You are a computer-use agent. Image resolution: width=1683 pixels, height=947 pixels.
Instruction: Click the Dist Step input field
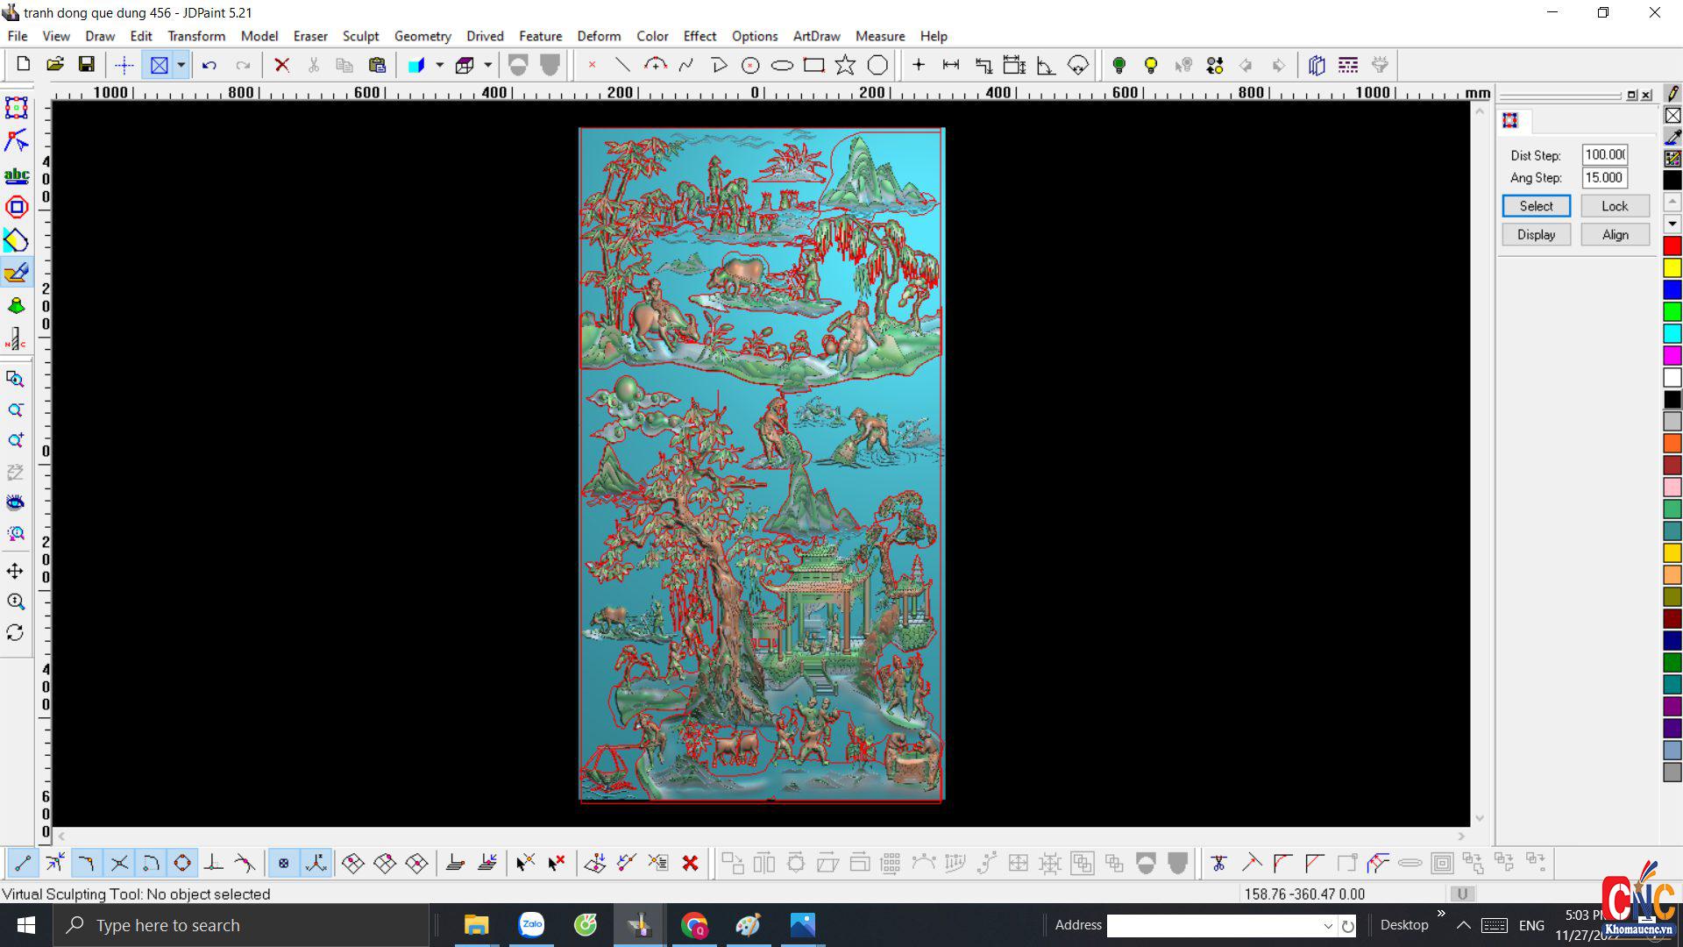pos(1604,155)
